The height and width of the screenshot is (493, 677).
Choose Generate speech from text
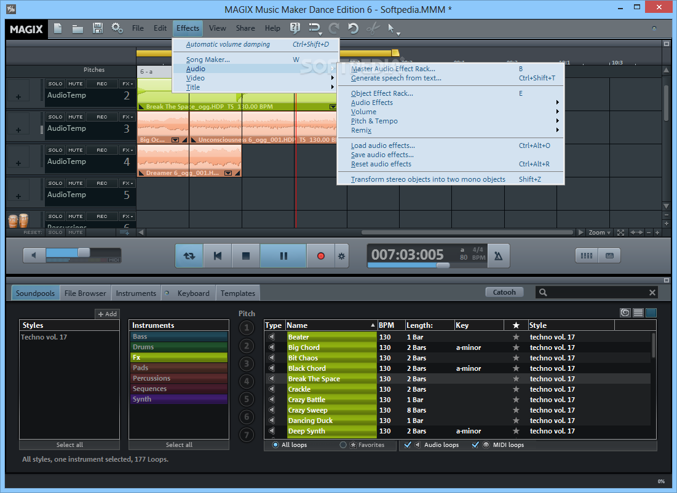pyautogui.click(x=450, y=78)
